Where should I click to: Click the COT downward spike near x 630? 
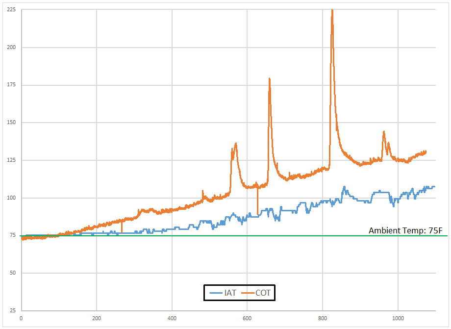pyautogui.click(x=257, y=202)
